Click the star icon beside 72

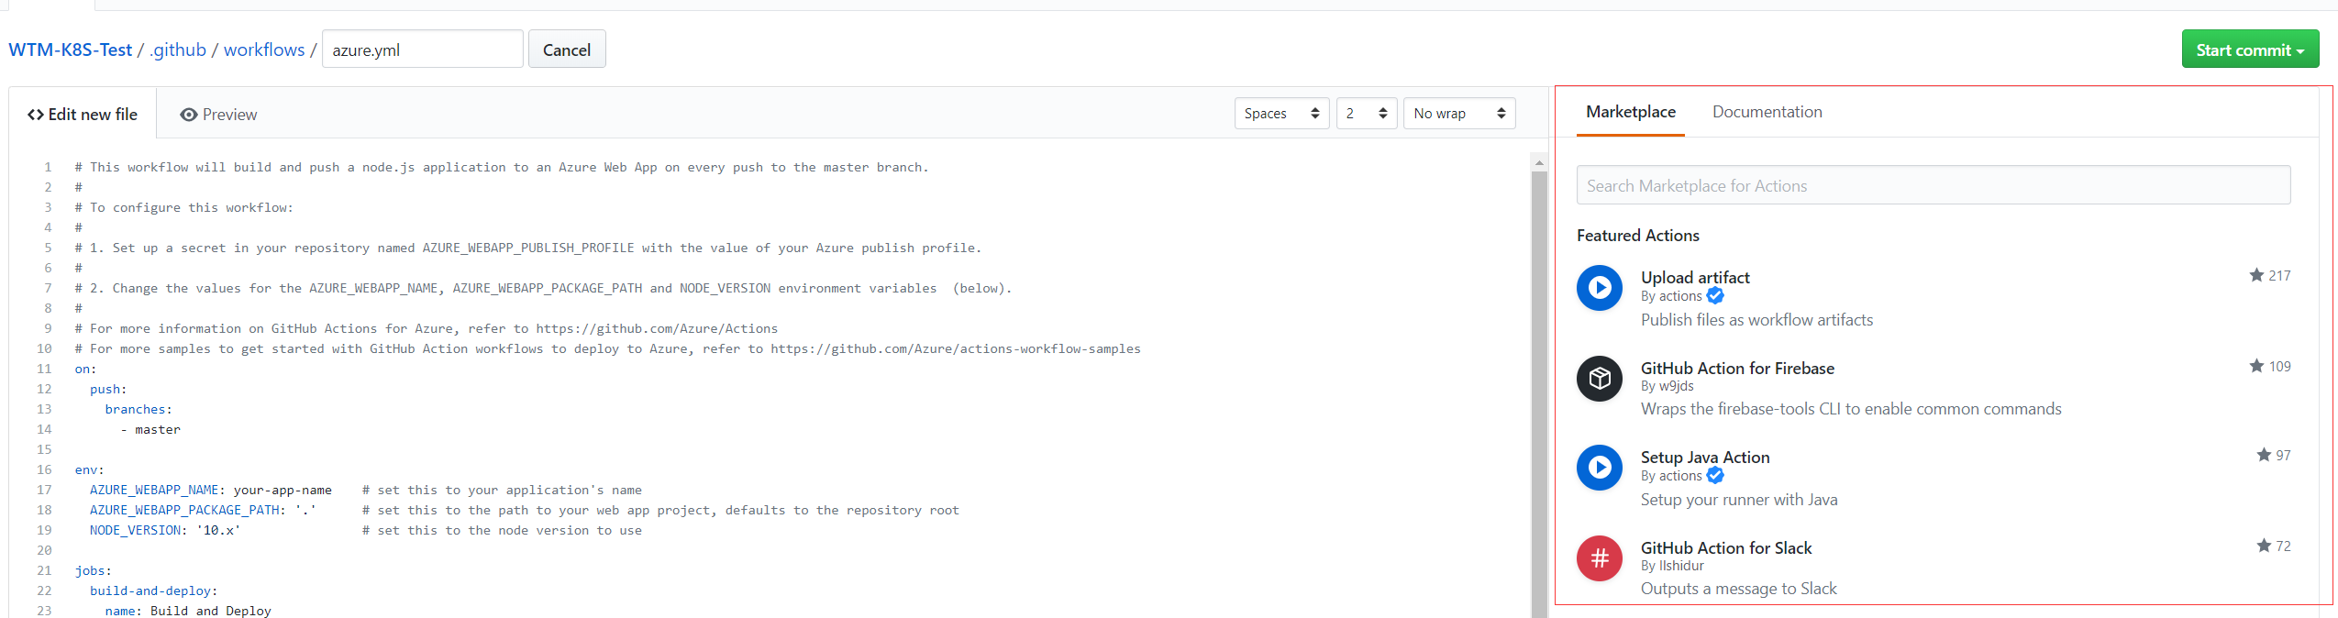tap(2264, 546)
